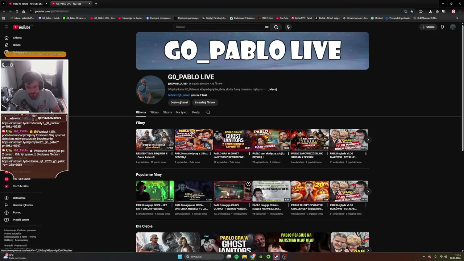Image resolution: width=464 pixels, height=261 pixels.
Task: Click the Zarządzaj filmami button
Action: 205,103
